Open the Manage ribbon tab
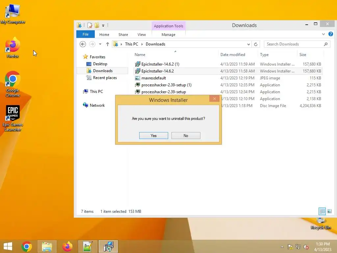 click(x=168, y=35)
